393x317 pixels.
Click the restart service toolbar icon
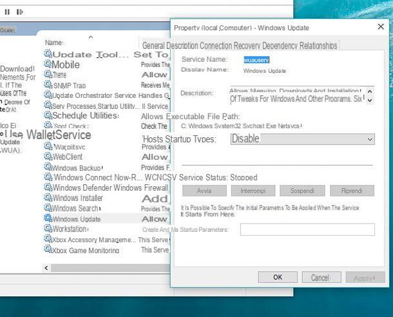pos(20,12)
